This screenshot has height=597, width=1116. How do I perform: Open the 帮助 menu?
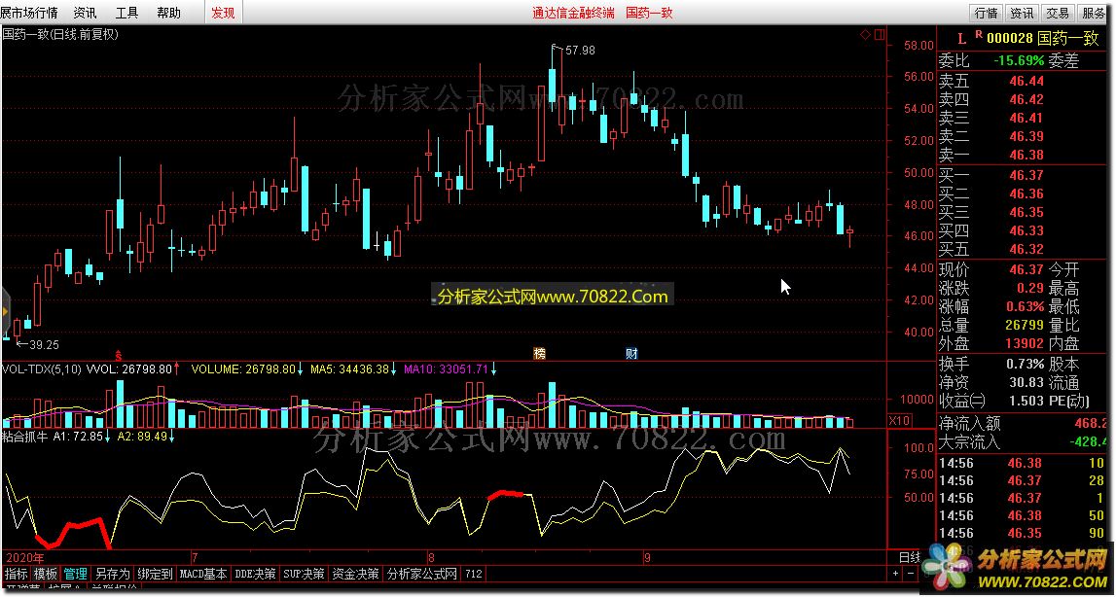point(168,13)
